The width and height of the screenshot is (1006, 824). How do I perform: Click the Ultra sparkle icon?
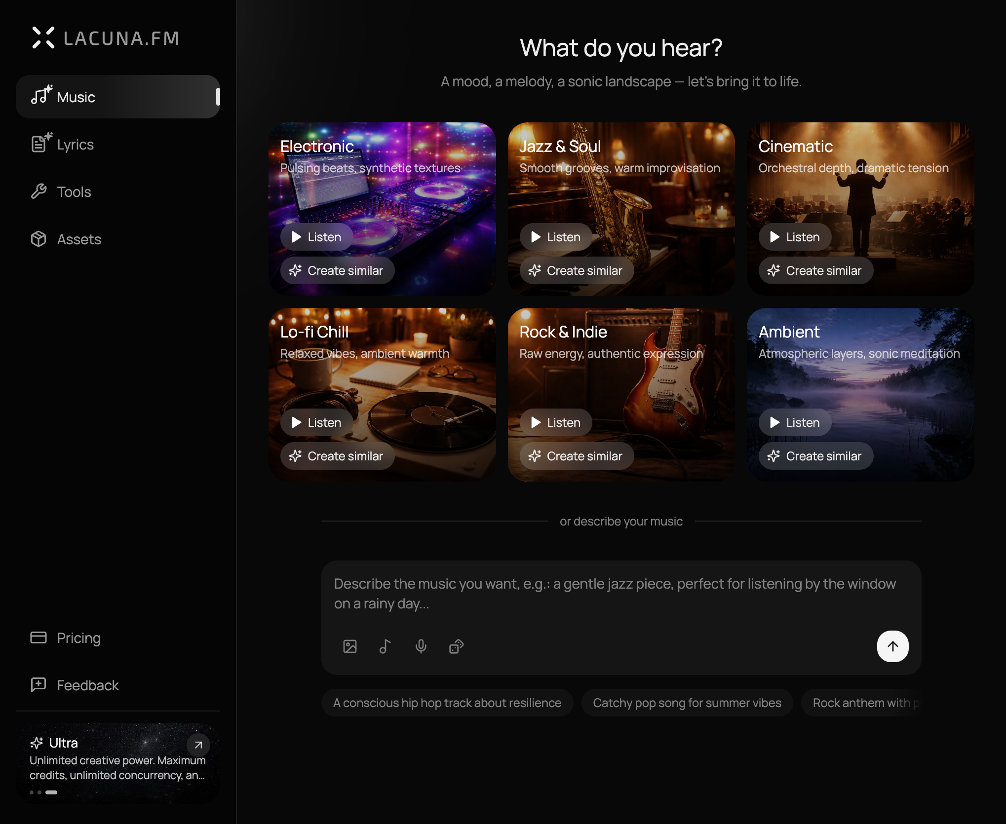[37, 743]
